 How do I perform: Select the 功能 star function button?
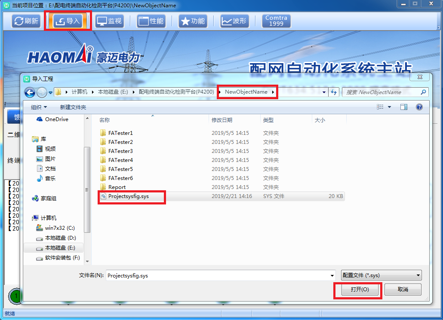click(192, 21)
